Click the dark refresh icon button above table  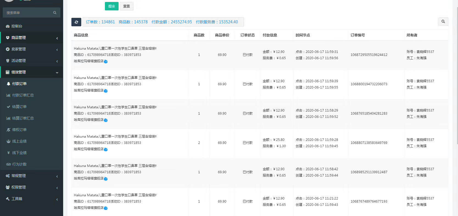coord(76,22)
